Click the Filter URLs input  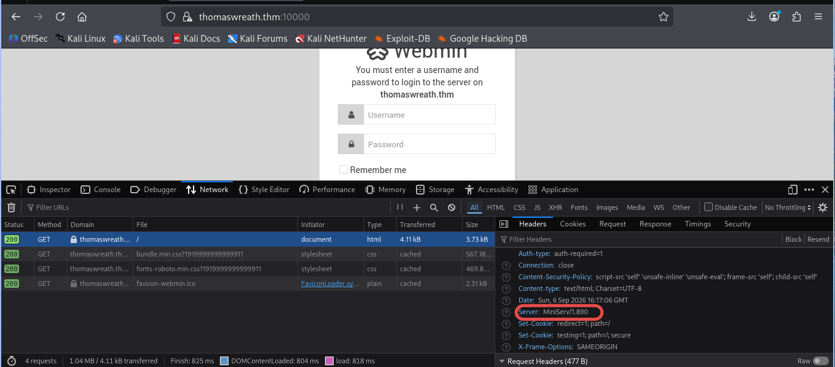(209, 207)
